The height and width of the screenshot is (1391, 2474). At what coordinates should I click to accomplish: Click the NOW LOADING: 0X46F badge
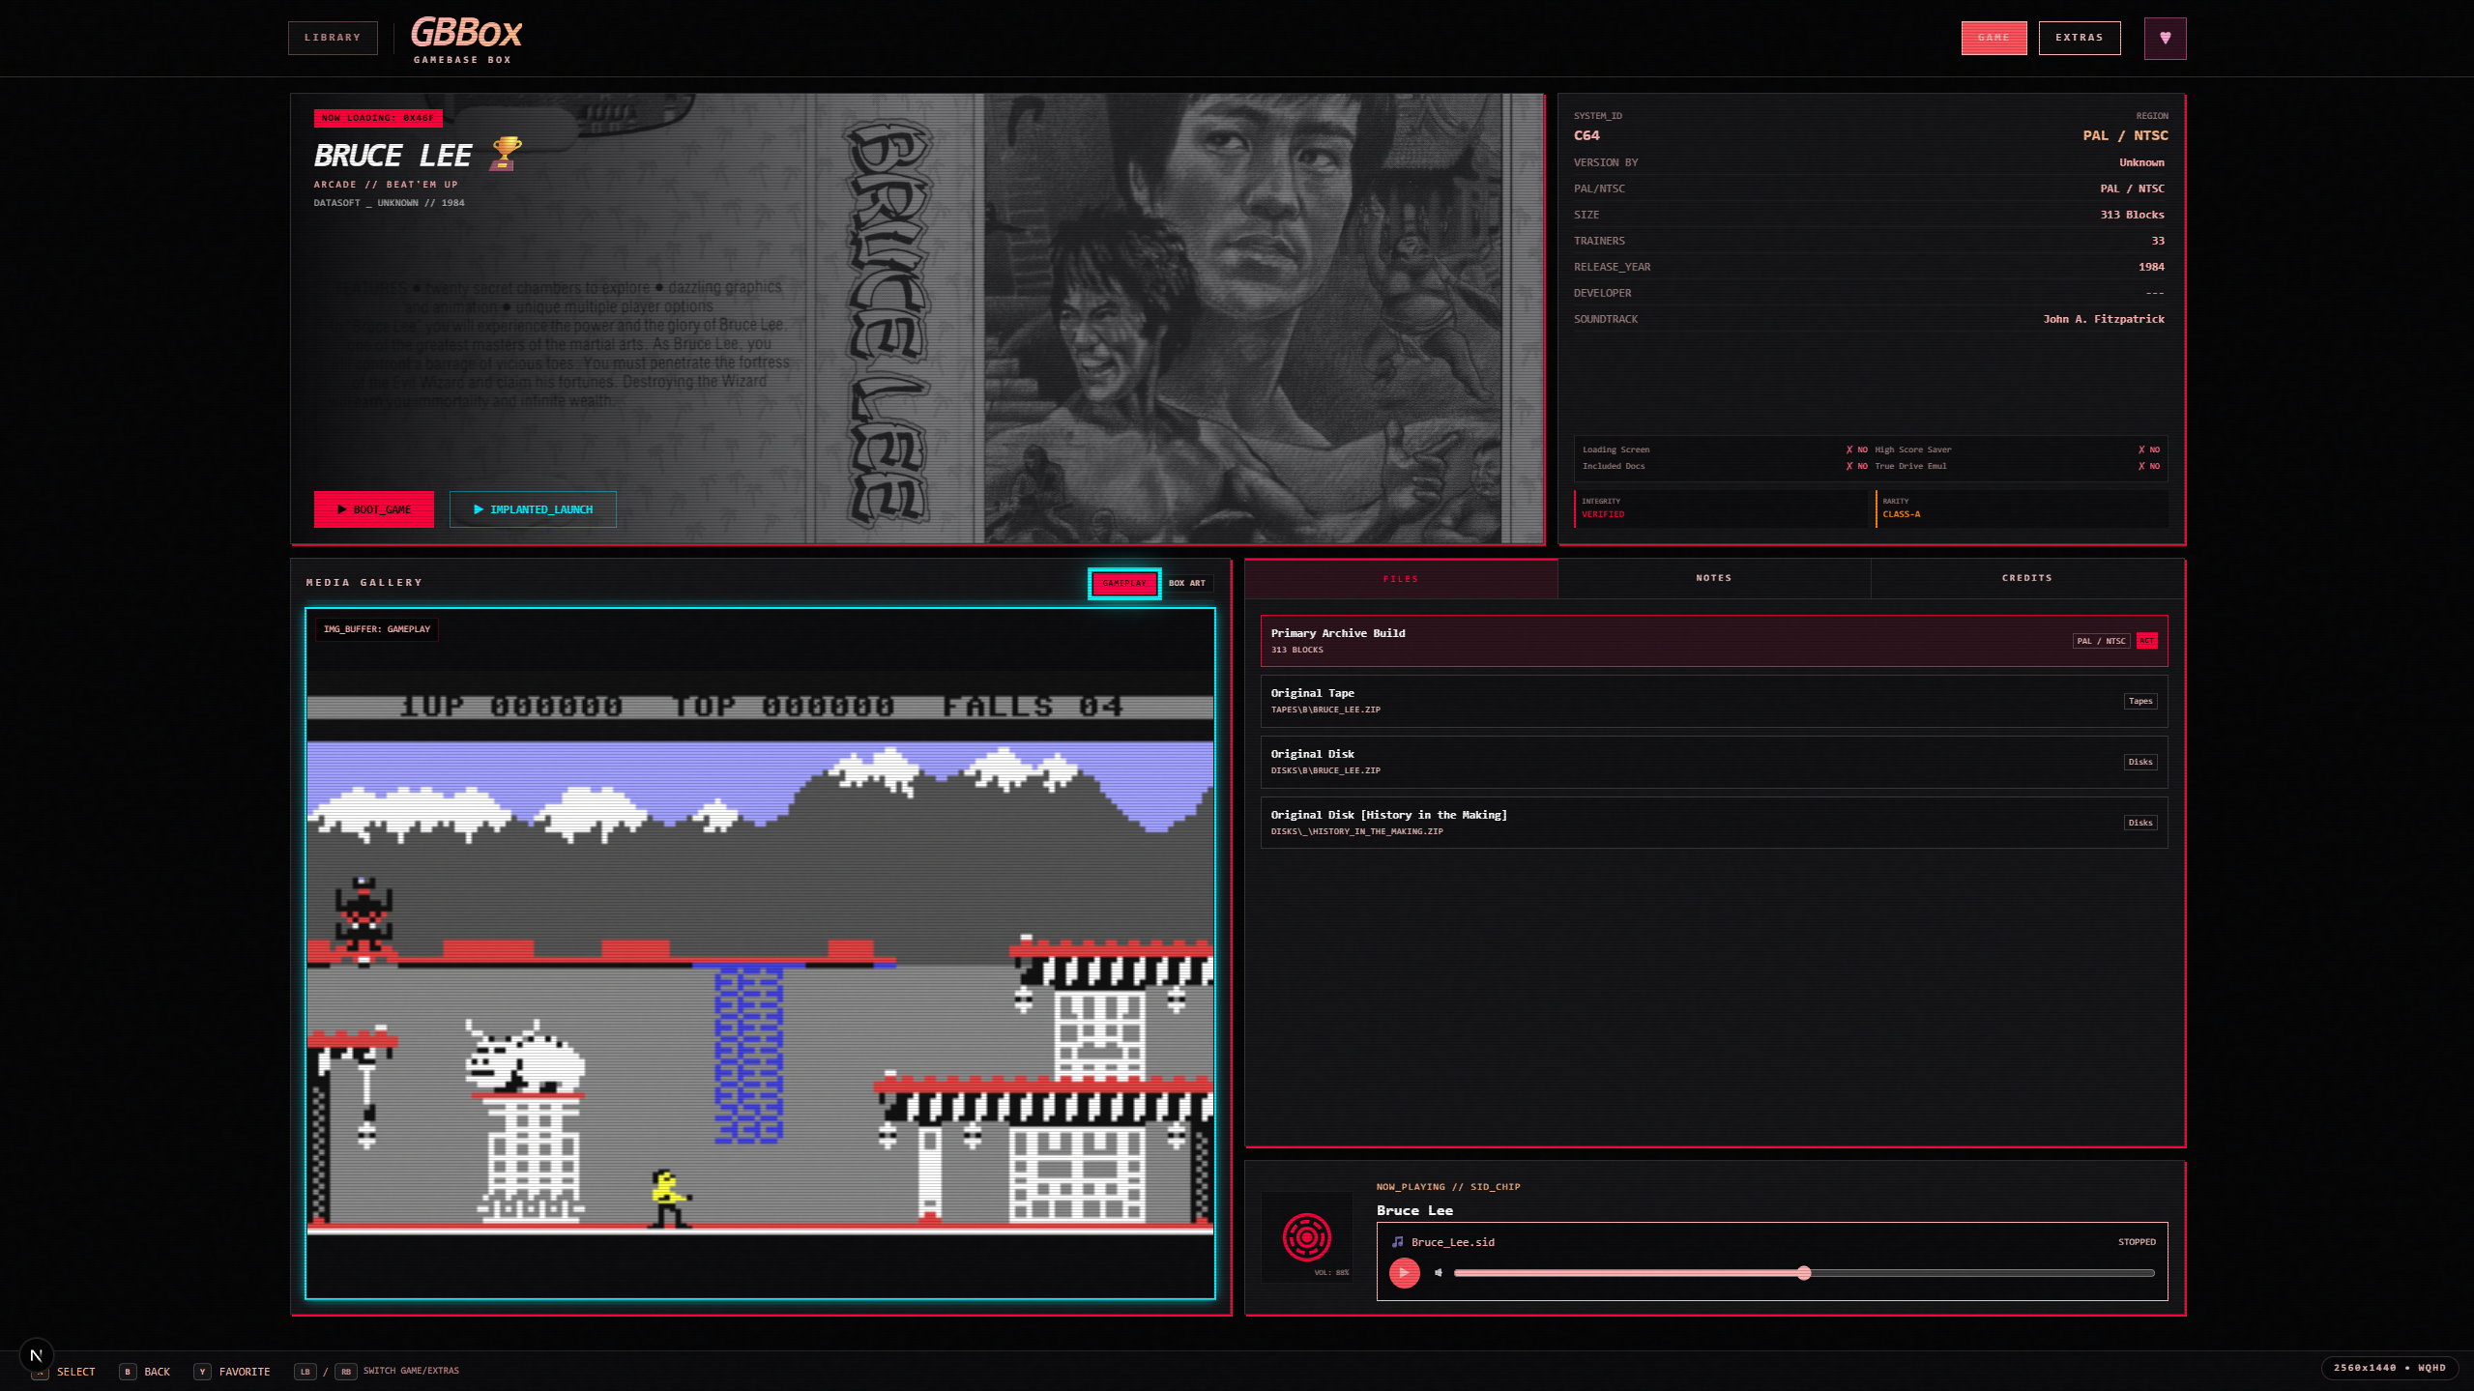378,118
